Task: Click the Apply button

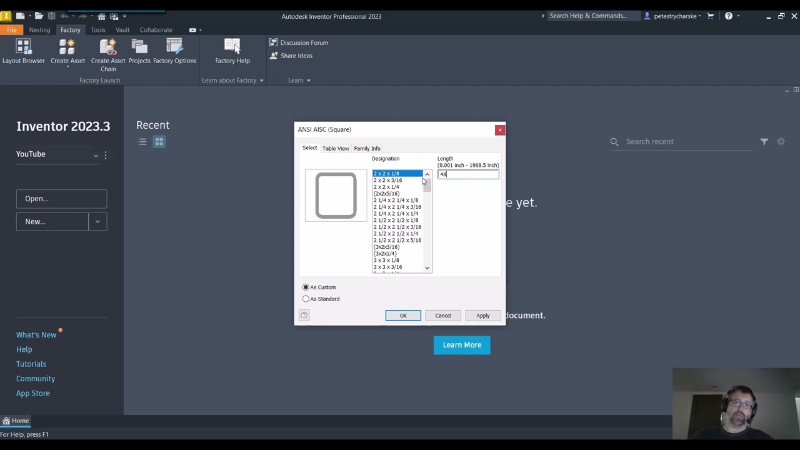Action: tap(483, 316)
